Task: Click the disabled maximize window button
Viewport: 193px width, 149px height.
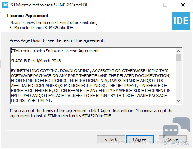Action: [165, 5]
